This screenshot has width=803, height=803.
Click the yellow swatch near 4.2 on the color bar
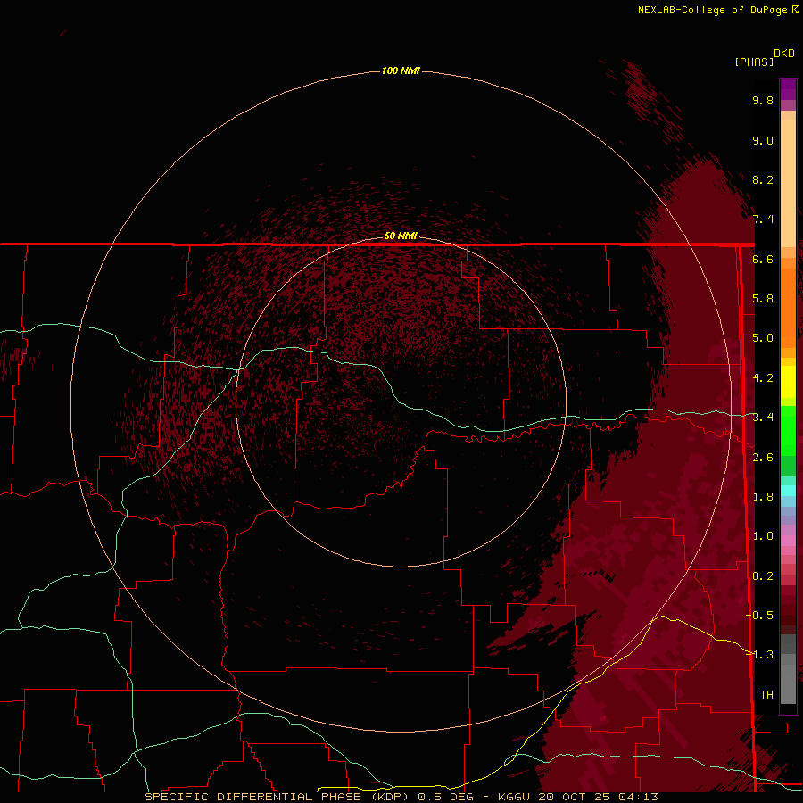(788, 382)
